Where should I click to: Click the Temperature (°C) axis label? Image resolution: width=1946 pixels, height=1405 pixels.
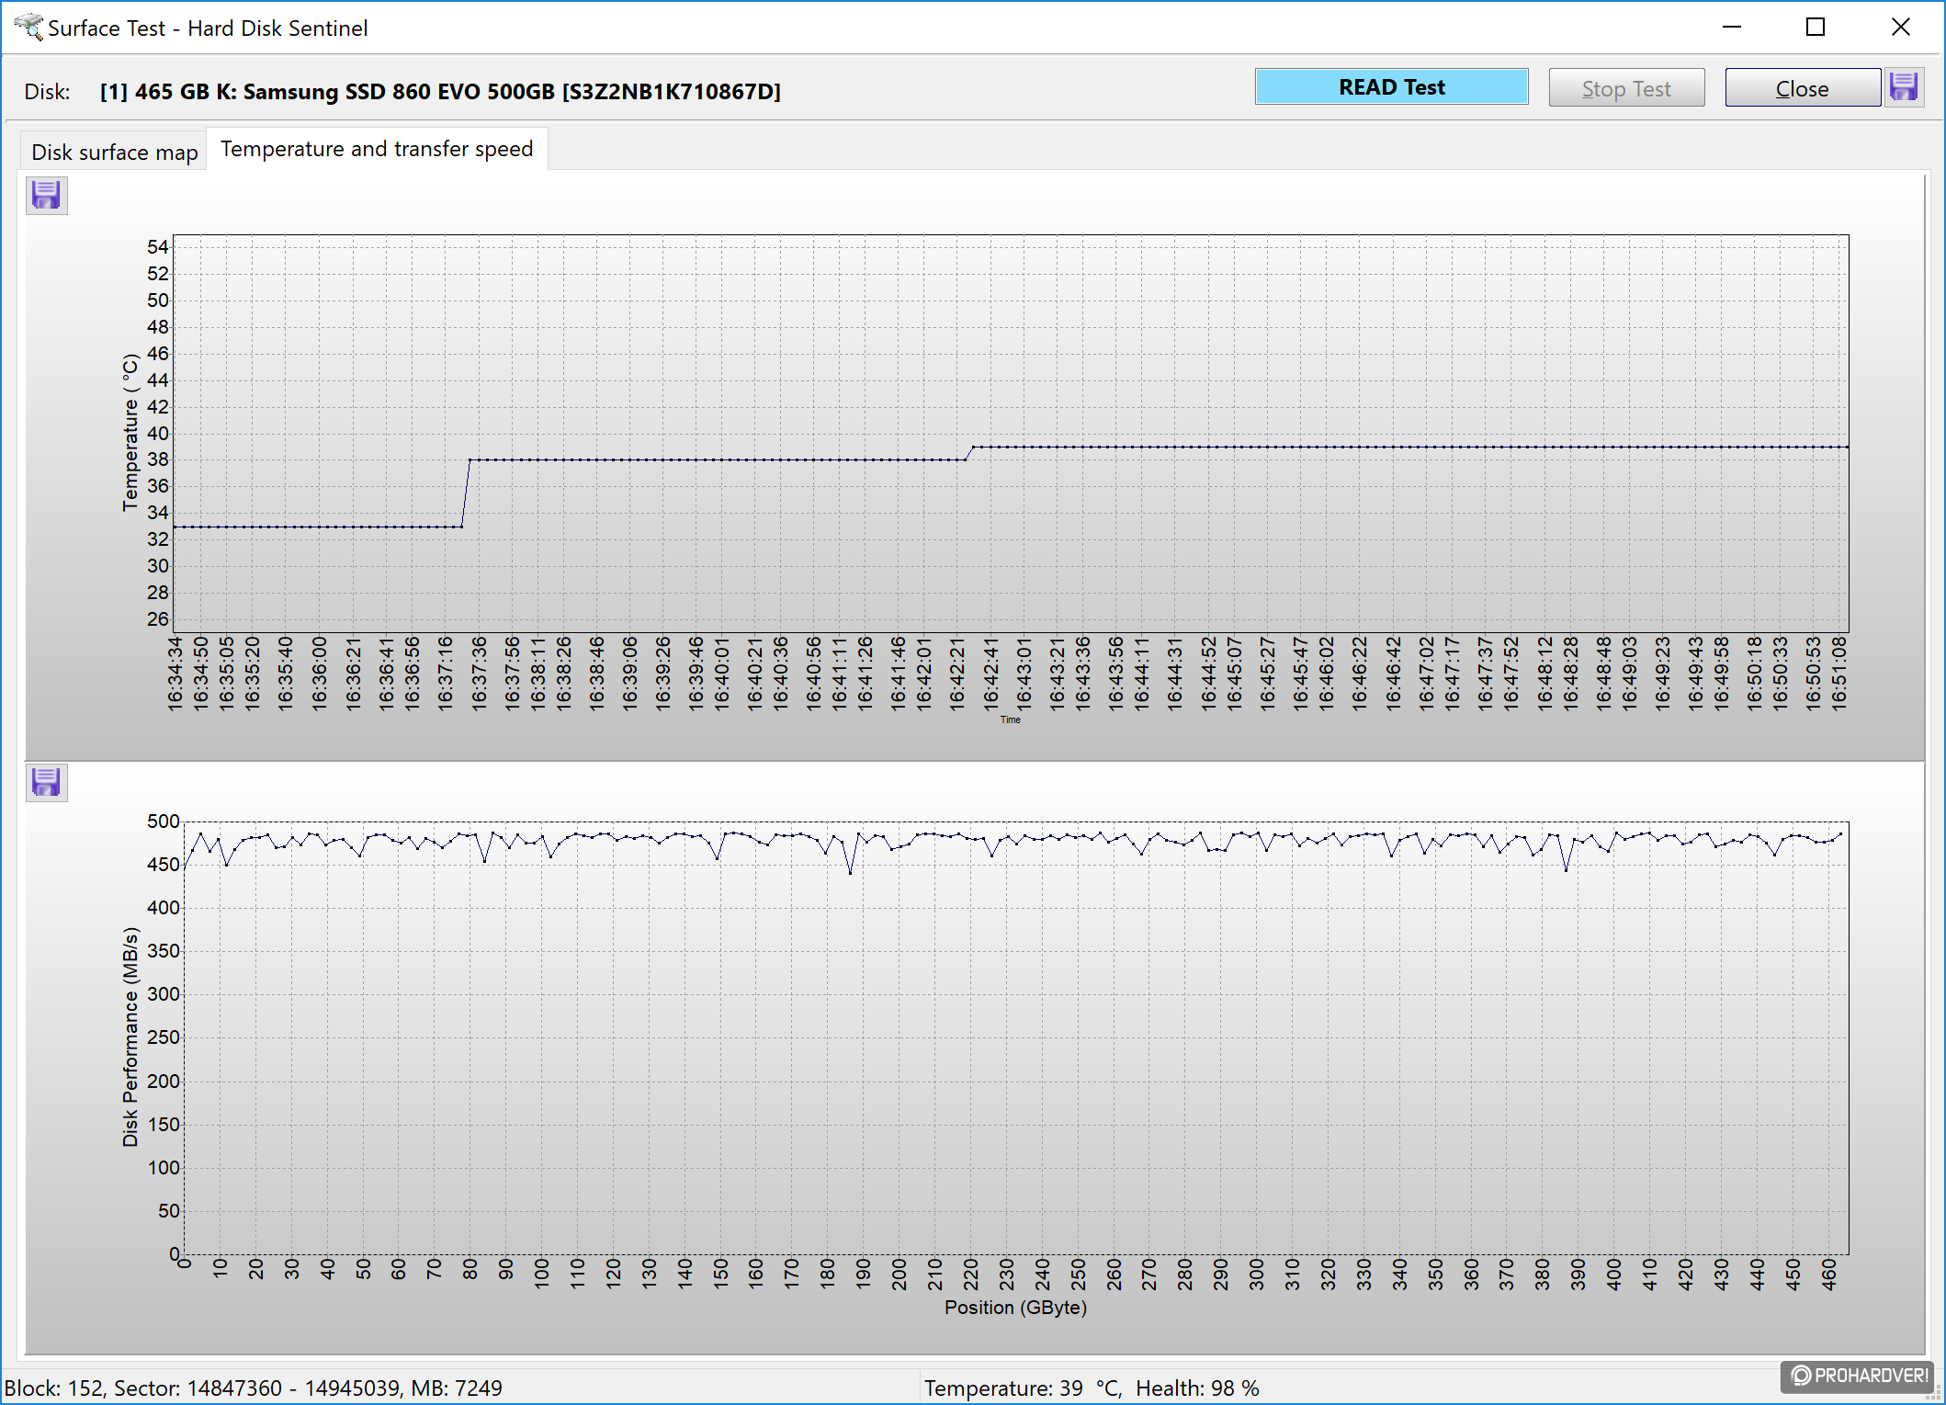point(130,432)
